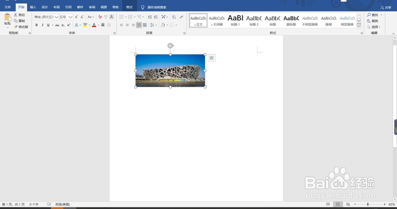Viewport: 397px width, 209px height.
Task: Toggle superscript formatting
Action: tap(69, 25)
